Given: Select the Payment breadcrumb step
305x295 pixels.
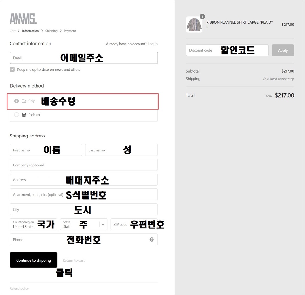Looking at the screenshot, I should point(70,31).
